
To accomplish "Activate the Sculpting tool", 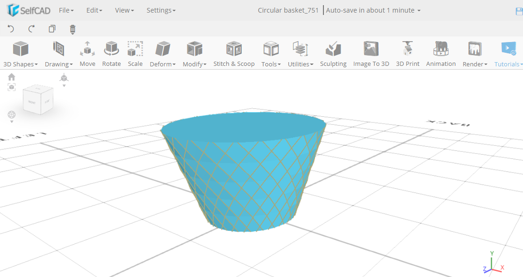I will click(333, 54).
